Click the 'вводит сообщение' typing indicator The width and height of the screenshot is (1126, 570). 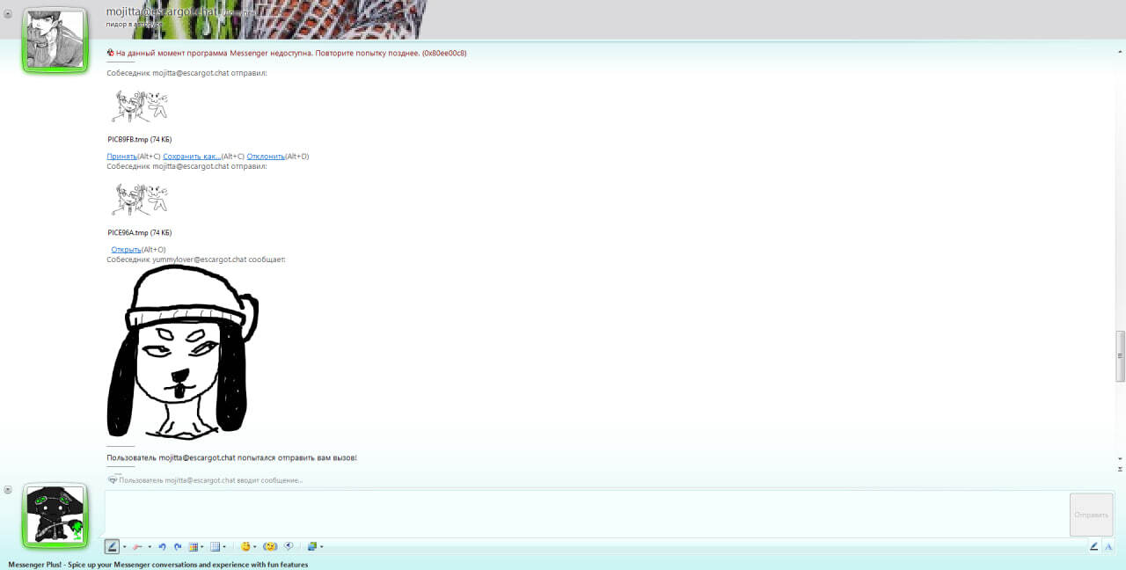[210, 480]
